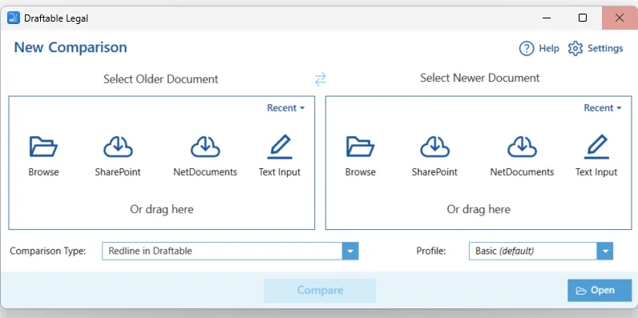This screenshot has height=318, width=638.
Task: Swap older and newer documents with arrows icon
Action: (x=321, y=78)
